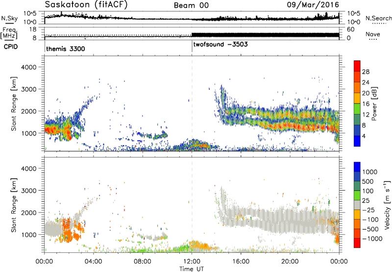Click the "04:00" time axis label
Image resolution: width=392 pixels, height=272 pixels.
(94, 262)
